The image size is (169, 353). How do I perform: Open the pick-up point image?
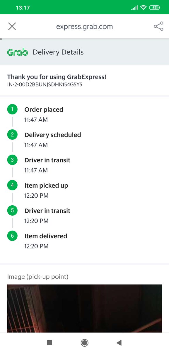click(85, 309)
